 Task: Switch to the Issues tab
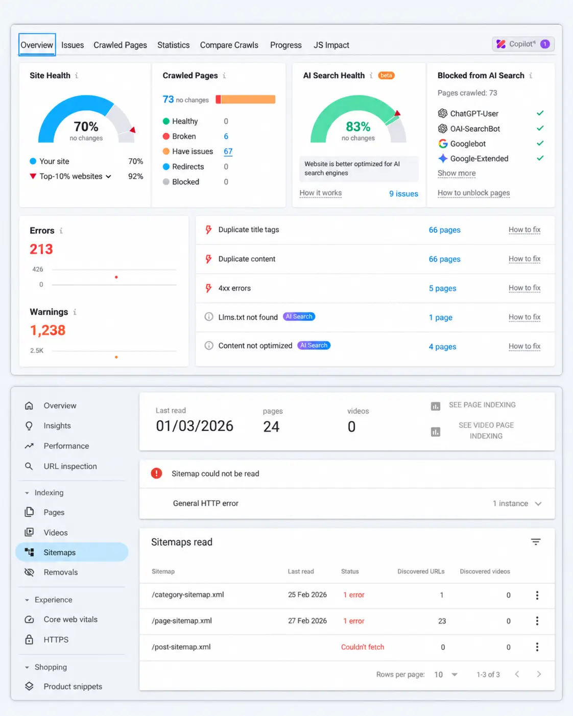point(73,45)
